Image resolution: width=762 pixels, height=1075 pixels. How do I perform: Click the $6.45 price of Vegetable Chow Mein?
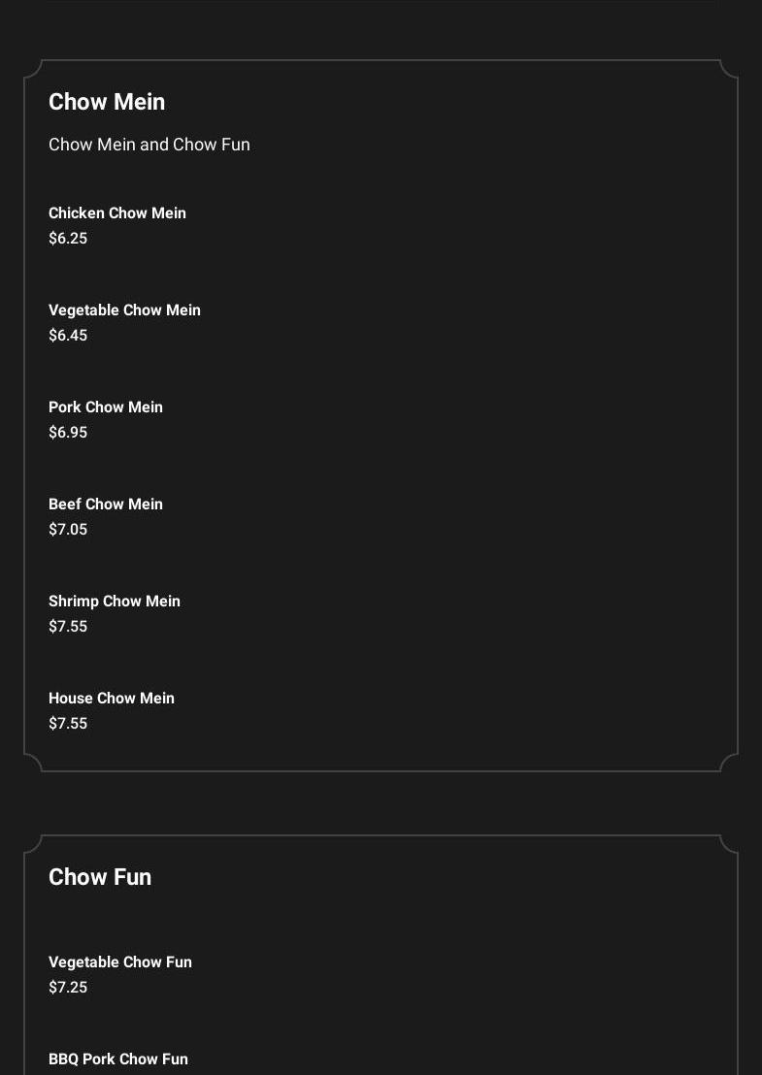tap(68, 336)
